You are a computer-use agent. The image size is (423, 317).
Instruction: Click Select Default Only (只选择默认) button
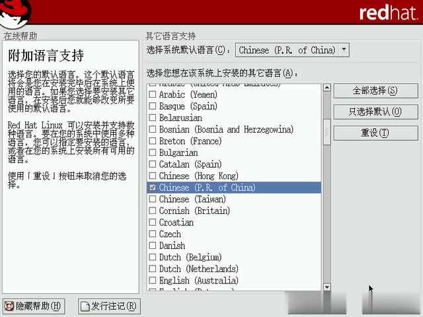point(376,112)
